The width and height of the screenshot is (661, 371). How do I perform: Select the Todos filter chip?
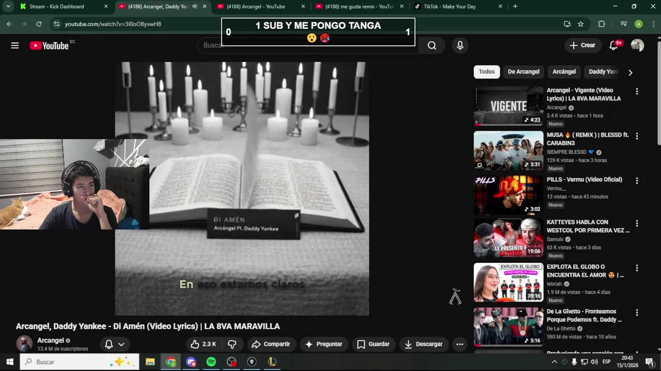coord(486,72)
